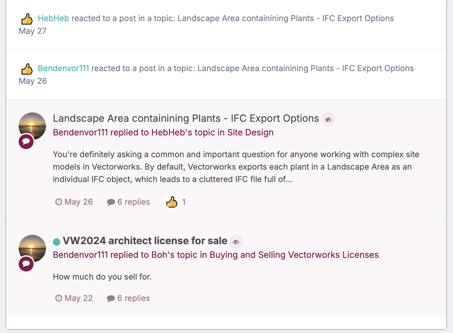Click thumbs-up icon beside Bendenvor111 reaction

pyautogui.click(x=27, y=69)
